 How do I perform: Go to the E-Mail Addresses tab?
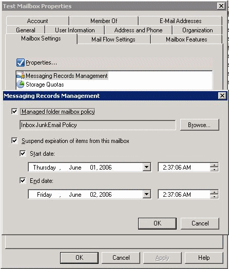[x=180, y=21]
